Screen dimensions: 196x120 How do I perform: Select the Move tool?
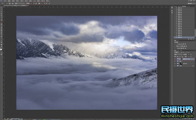(x=2, y=8)
